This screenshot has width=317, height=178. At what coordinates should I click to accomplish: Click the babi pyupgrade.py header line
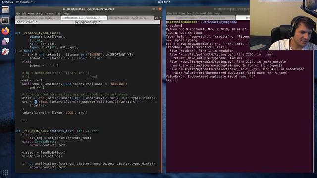88,22
